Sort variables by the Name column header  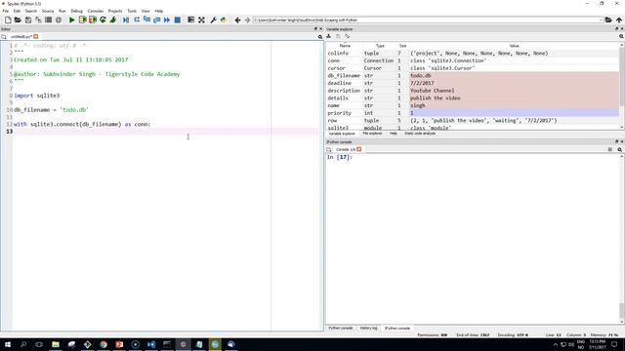pos(345,46)
